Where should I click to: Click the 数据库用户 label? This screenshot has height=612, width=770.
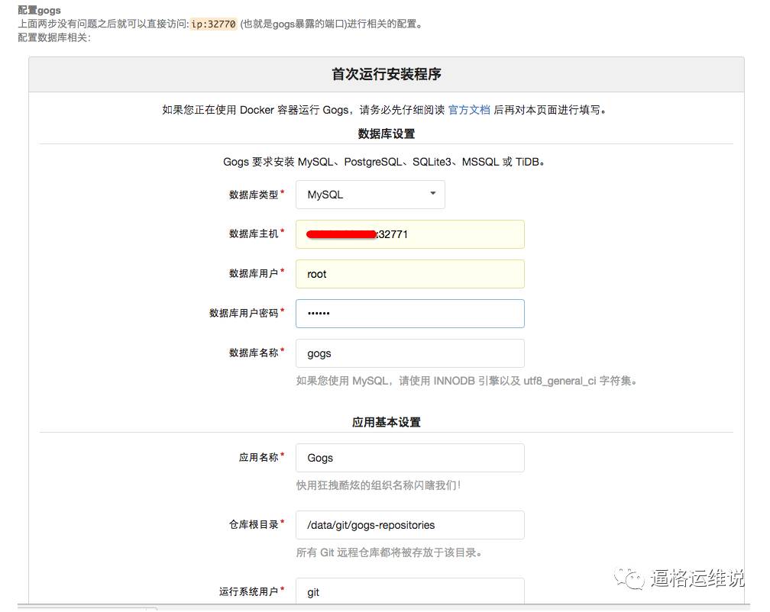[254, 273]
